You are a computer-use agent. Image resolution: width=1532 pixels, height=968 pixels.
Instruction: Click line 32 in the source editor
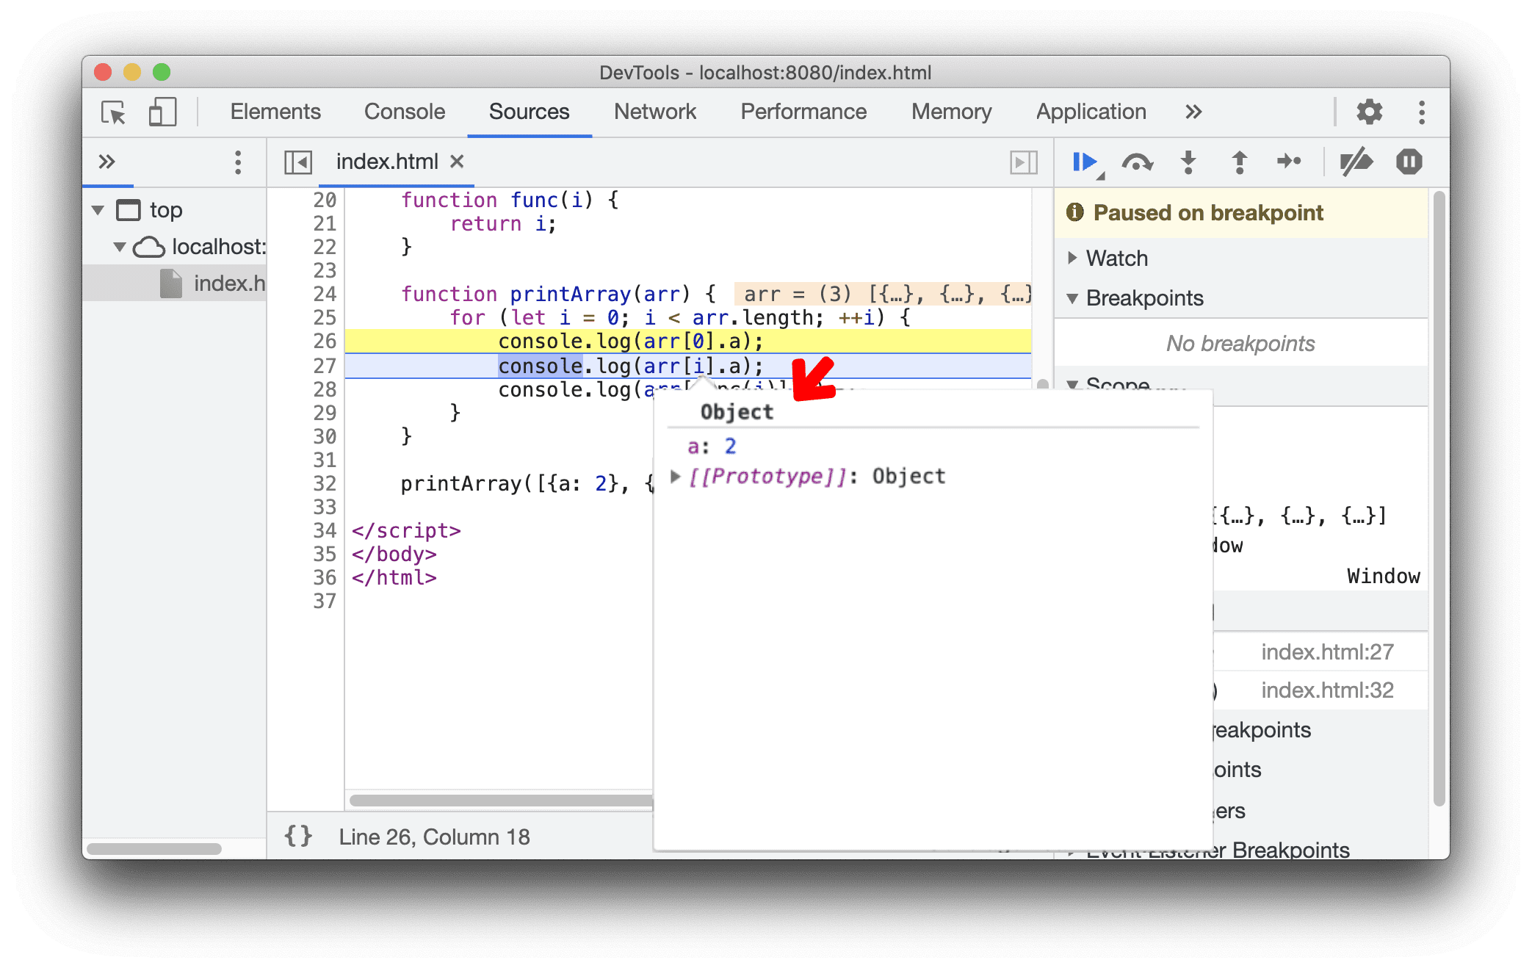(502, 482)
